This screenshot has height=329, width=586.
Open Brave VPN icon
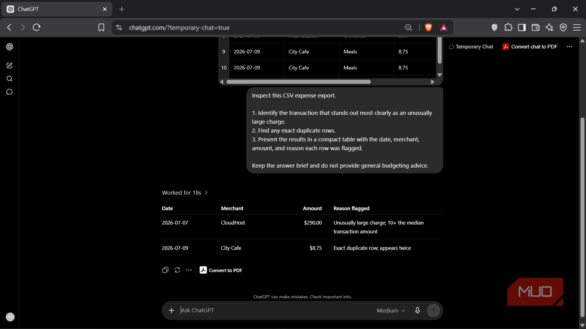coord(563,27)
